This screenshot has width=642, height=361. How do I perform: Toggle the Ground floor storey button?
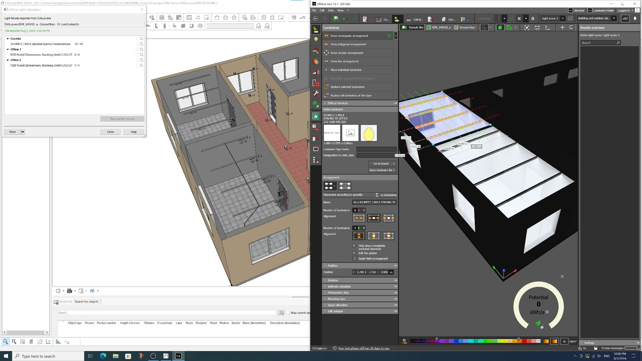tap(464, 28)
